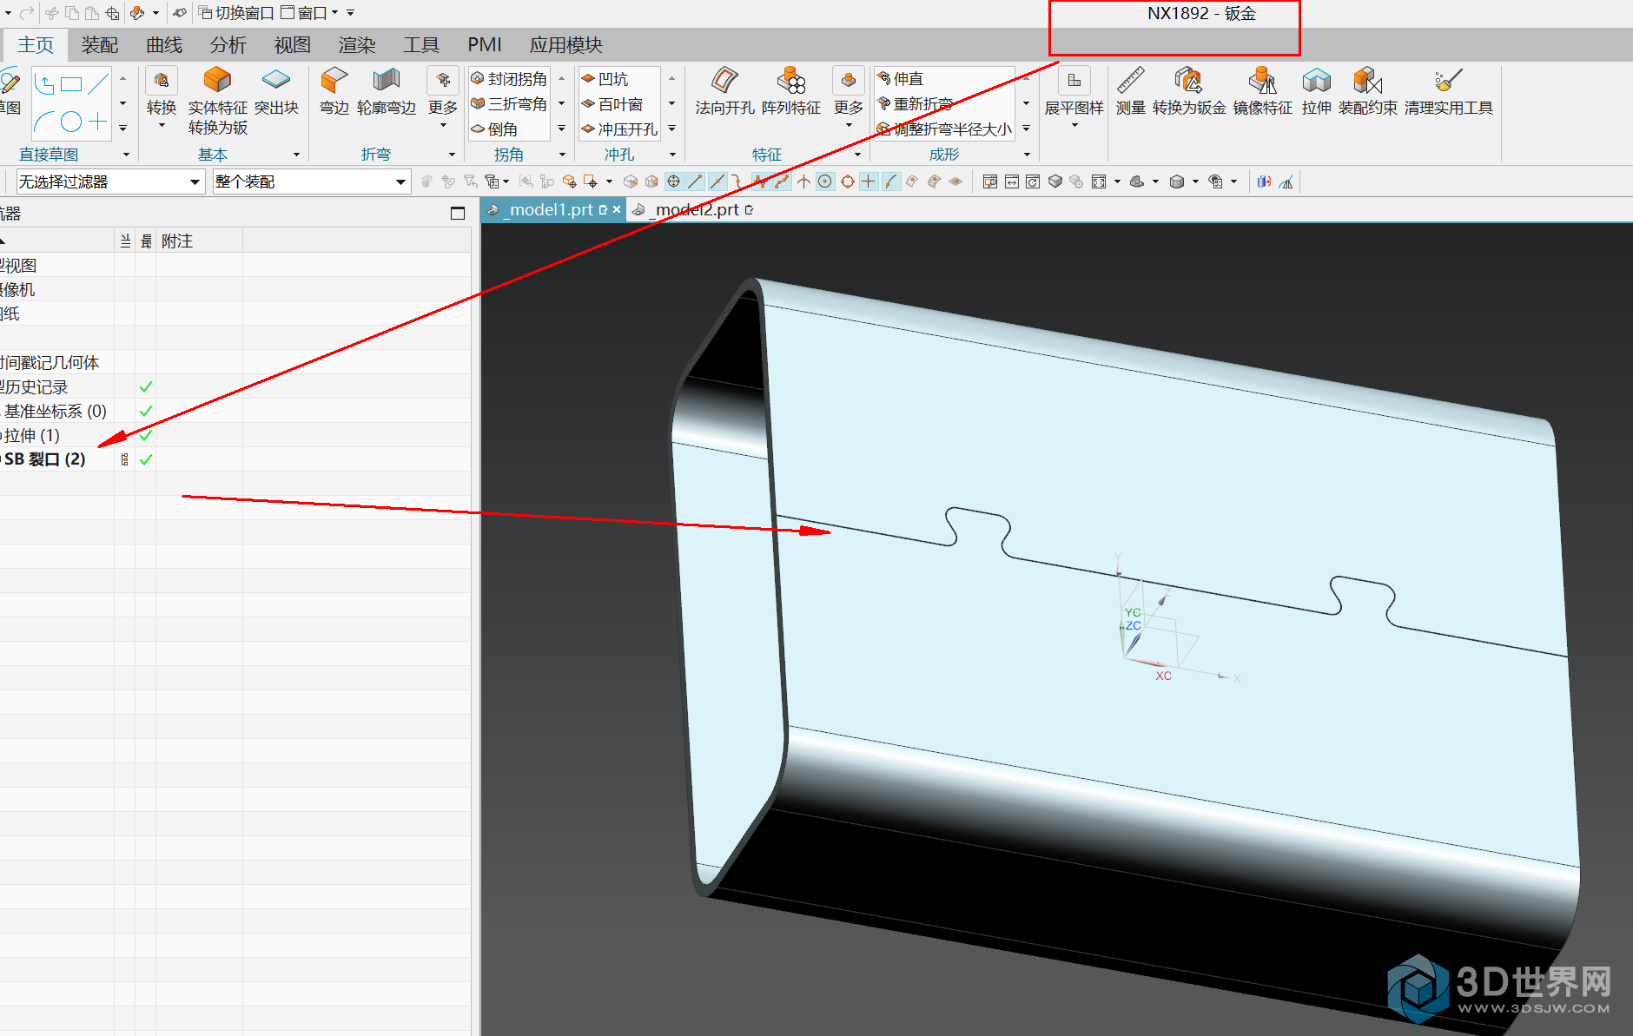The width and height of the screenshot is (1633, 1036).
Task: Select the 冲压开孔 command
Action: coord(619,129)
